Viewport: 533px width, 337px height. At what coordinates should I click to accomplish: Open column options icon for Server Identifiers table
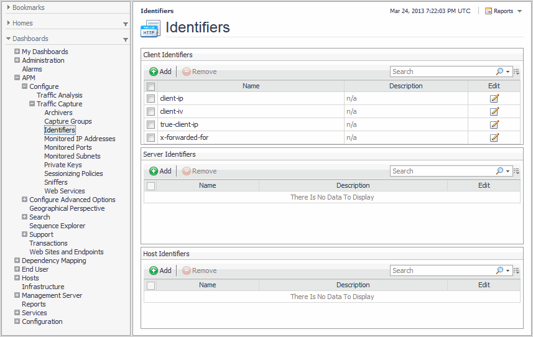tap(517, 171)
